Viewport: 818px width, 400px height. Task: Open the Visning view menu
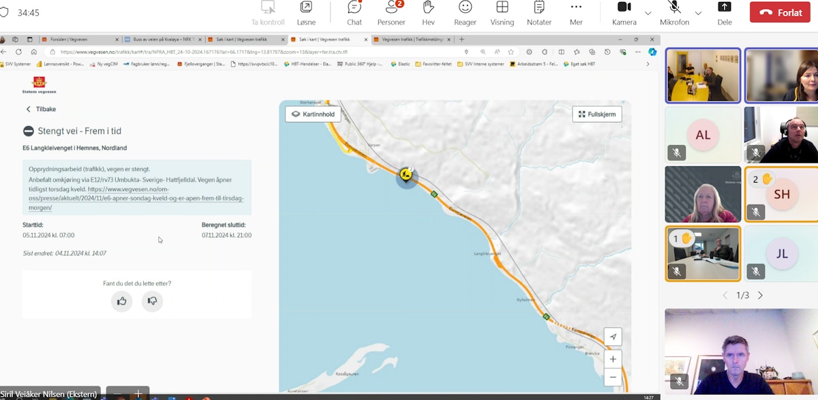(502, 12)
